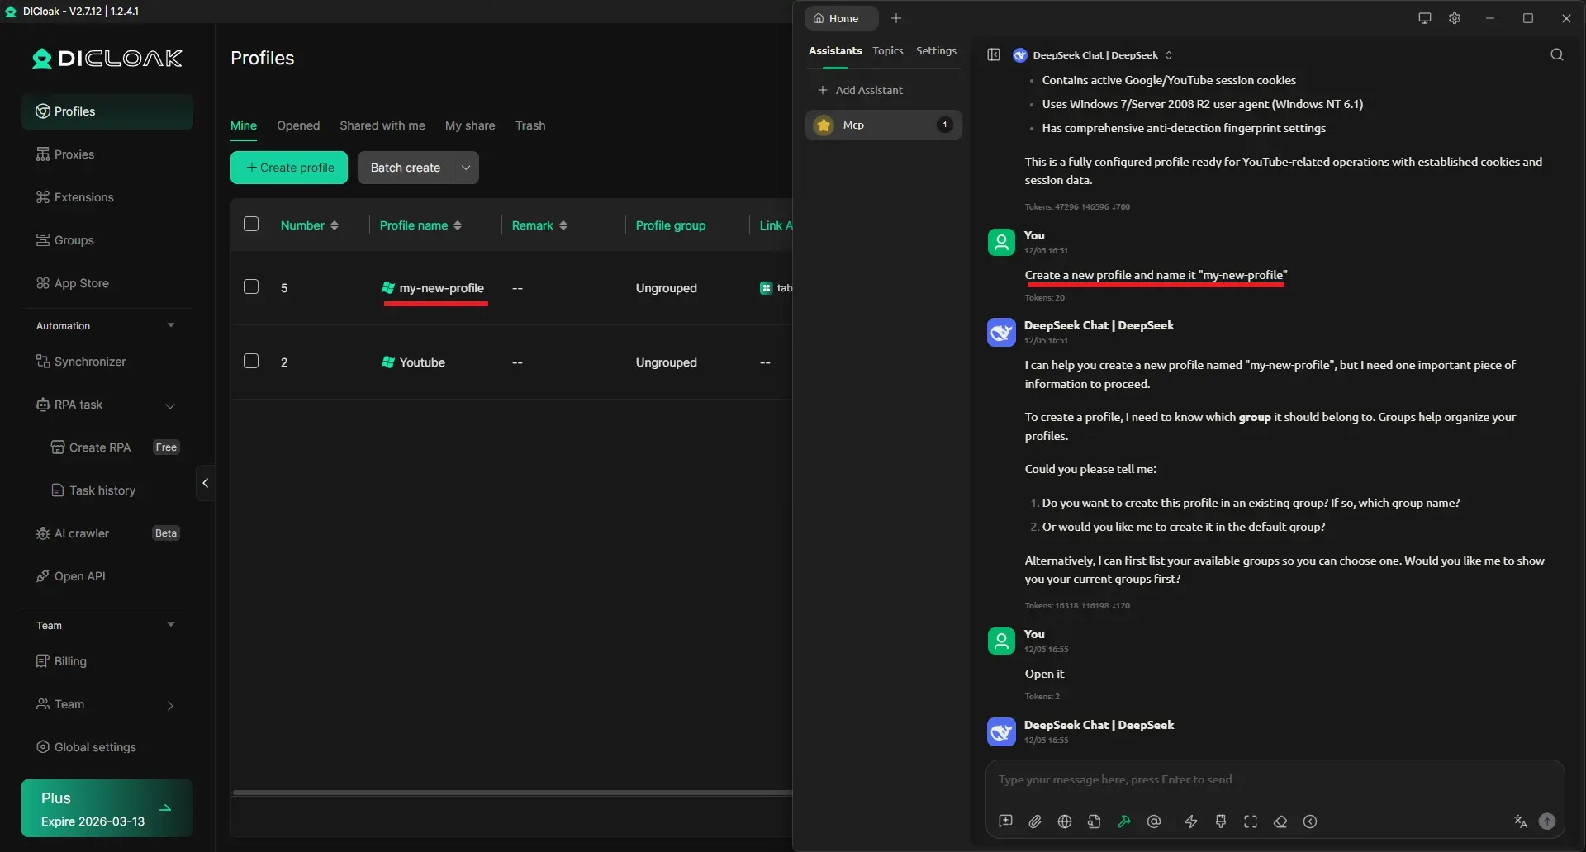This screenshot has width=1586, height=852.
Task: Open the Batch create dropdown arrow
Action: (466, 168)
